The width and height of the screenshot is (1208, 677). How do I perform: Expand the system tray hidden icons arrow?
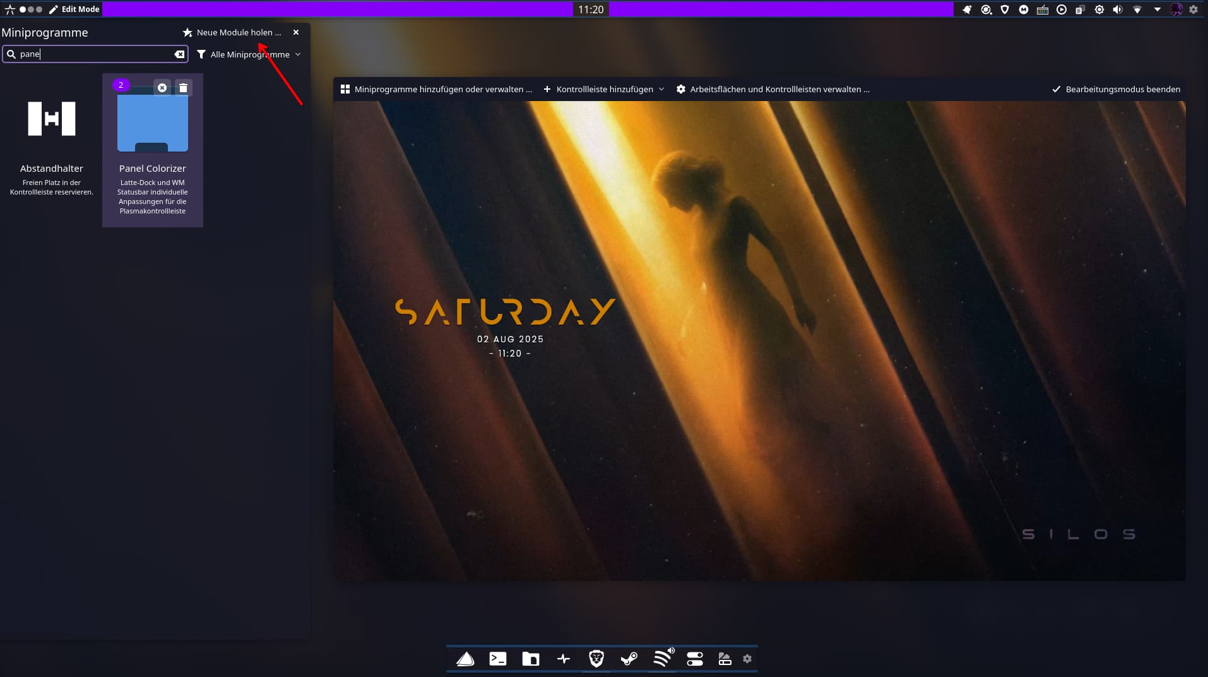point(1157,9)
